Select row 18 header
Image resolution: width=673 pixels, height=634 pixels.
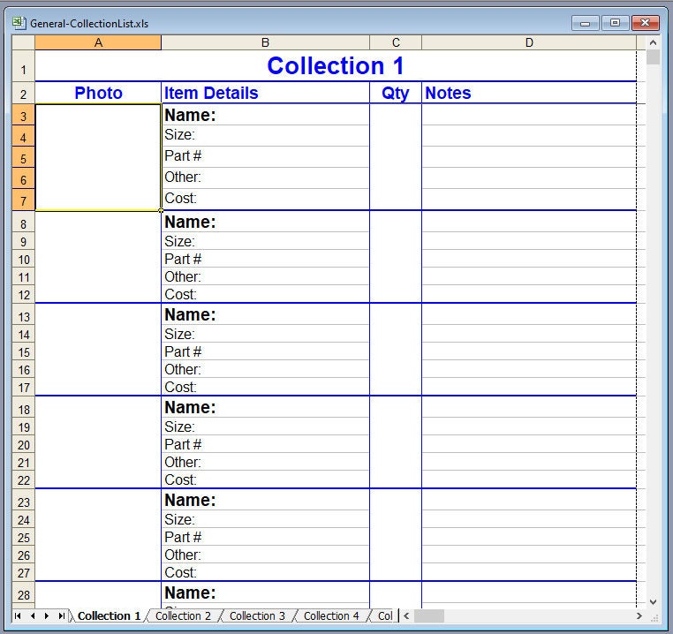pyautogui.click(x=23, y=407)
